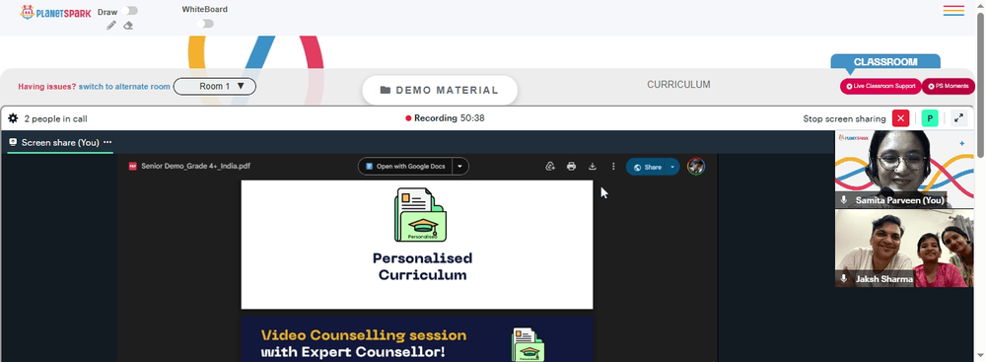986x362 pixels.
Task: Select the pencil draw tool
Action: click(x=111, y=26)
